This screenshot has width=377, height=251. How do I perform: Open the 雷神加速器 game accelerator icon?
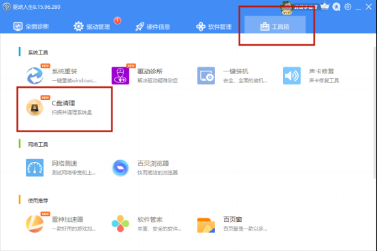click(x=35, y=224)
